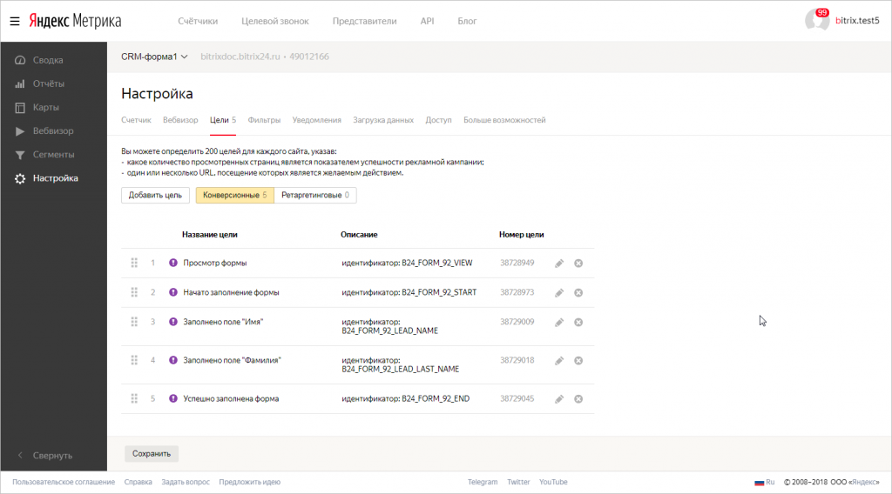This screenshot has height=494, width=892.
Task: Edit the Начато заполнение формы goal with pencil
Action: coord(559,293)
